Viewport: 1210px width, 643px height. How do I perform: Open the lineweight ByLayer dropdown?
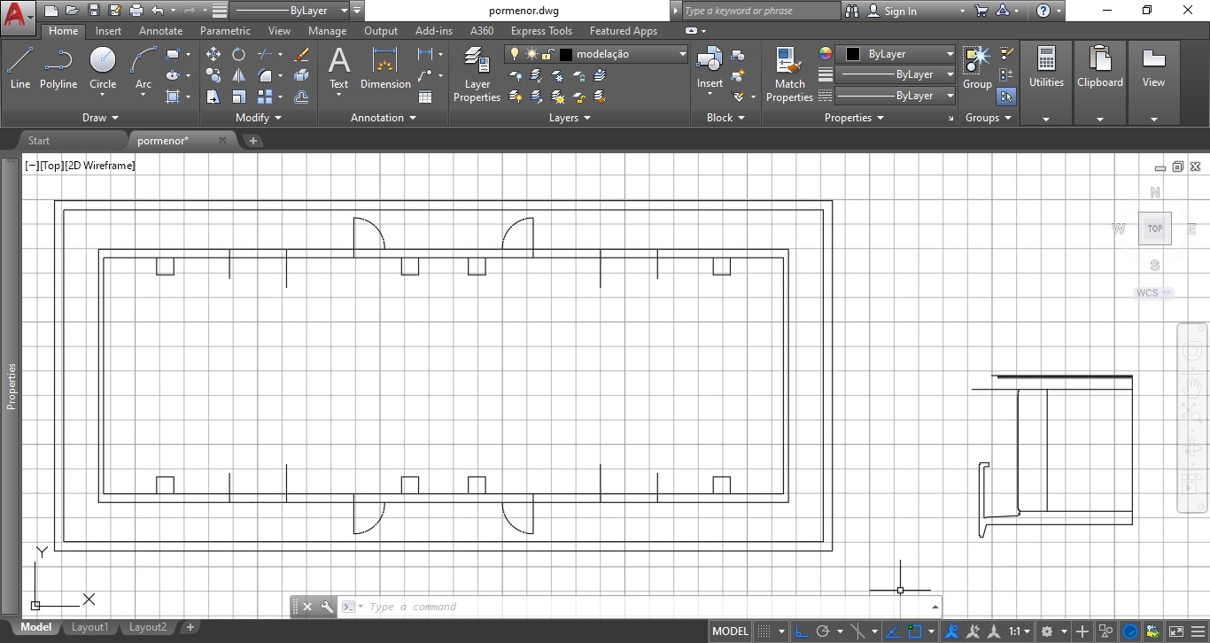[x=896, y=74]
